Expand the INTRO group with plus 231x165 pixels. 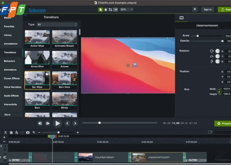click(x=10, y=160)
